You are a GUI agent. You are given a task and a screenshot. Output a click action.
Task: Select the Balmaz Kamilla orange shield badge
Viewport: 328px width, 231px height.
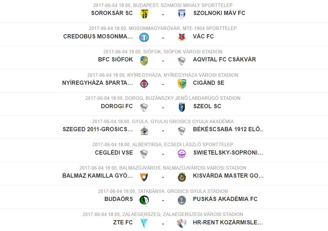coord(144,177)
